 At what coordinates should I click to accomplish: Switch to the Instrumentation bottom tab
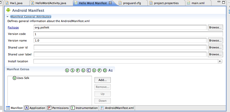(84, 108)
